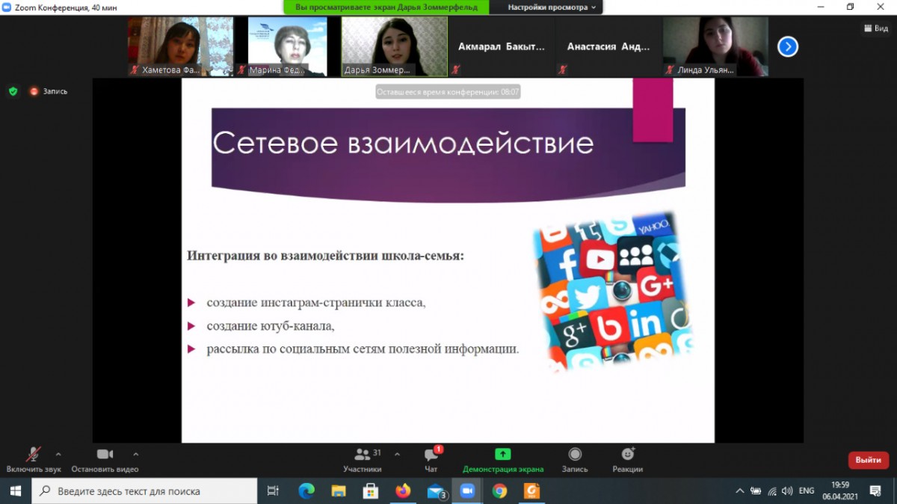The width and height of the screenshot is (897, 504).
Task: Expand video options arrow next to camera
Action: point(135,454)
